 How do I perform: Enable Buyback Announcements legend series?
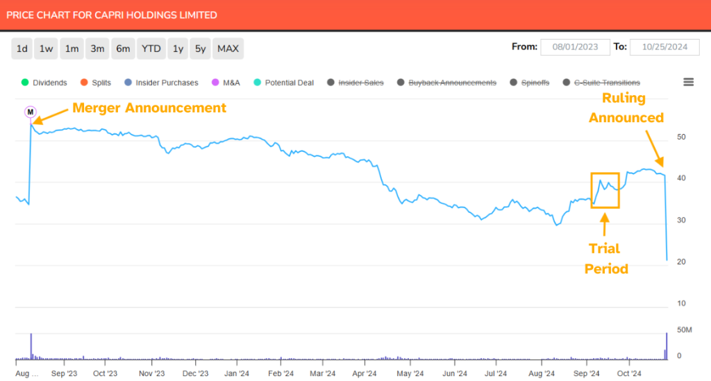tap(446, 83)
